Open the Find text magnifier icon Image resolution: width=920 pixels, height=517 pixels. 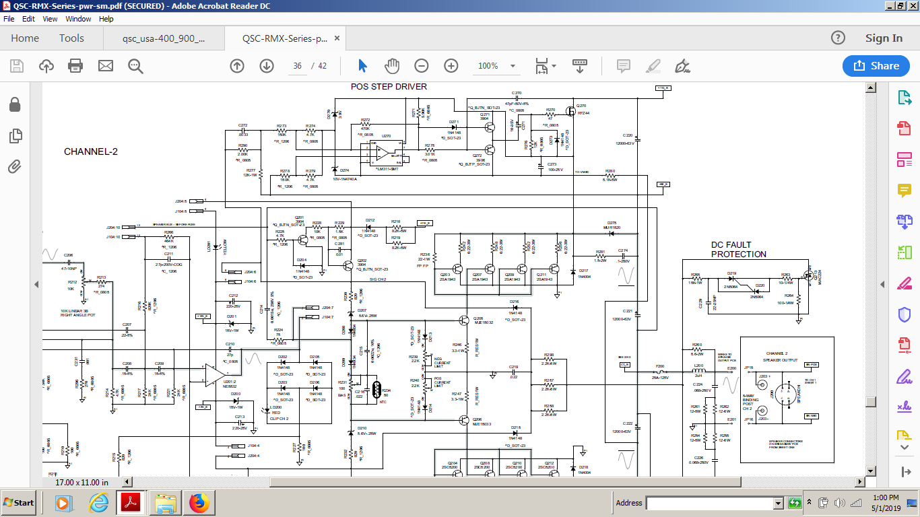coord(135,66)
